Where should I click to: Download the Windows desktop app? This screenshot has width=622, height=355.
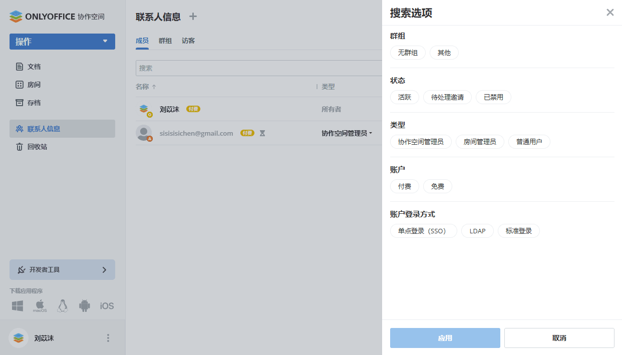click(x=18, y=305)
